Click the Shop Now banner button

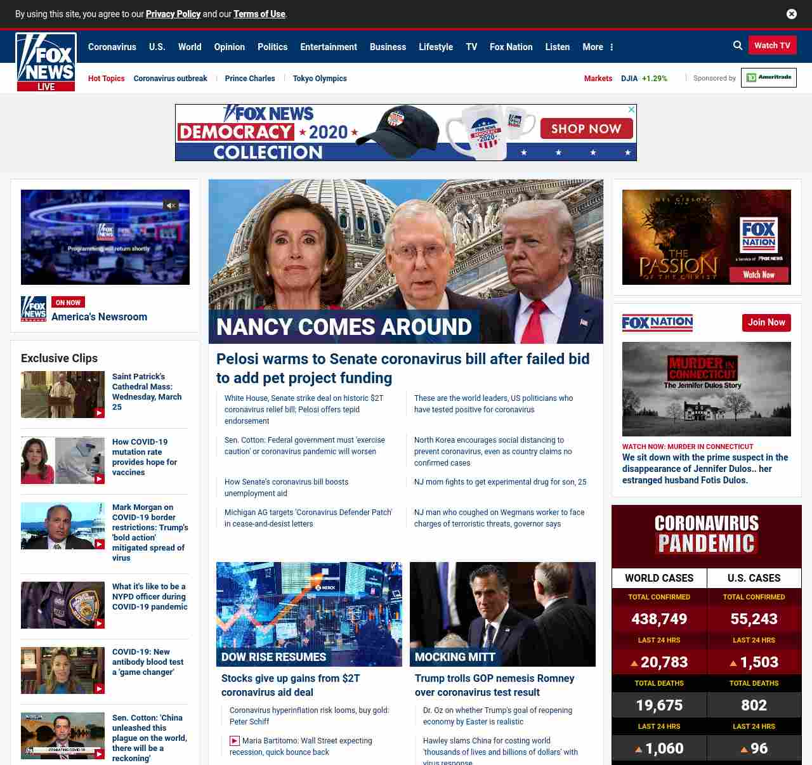pyautogui.click(x=586, y=129)
